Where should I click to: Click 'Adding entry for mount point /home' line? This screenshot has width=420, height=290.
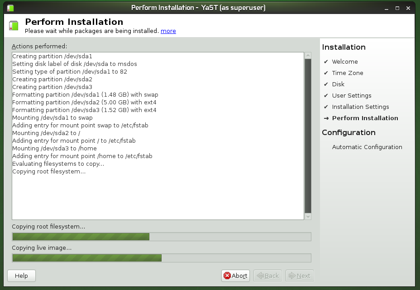pos(82,156)
